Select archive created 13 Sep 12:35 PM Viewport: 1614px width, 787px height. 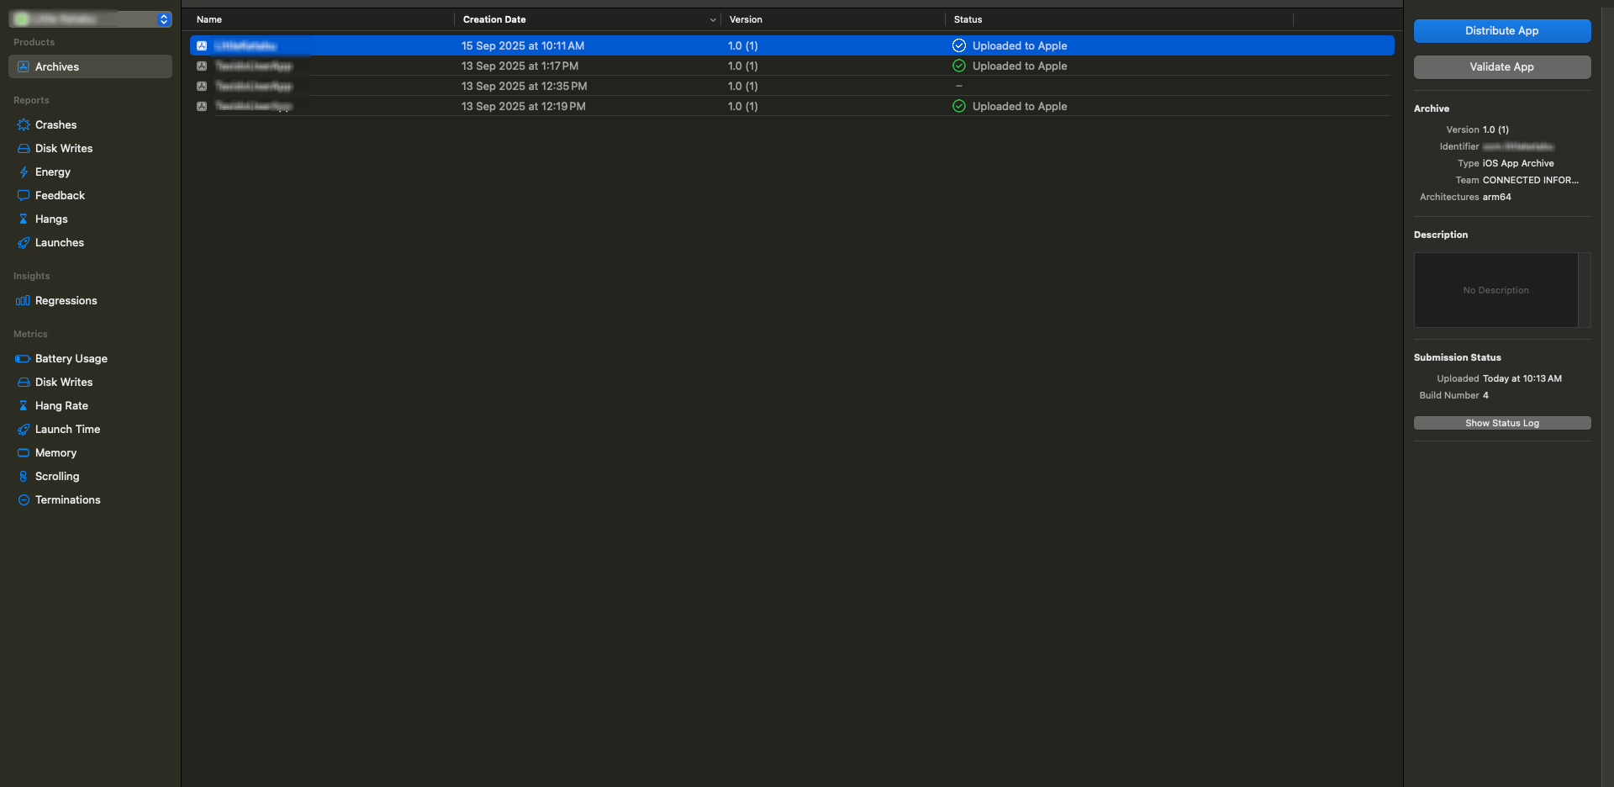(x=524, y=87)
